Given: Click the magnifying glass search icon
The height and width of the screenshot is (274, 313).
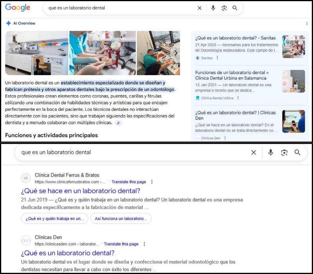Looking at the screenshot, I should point(235,8).
